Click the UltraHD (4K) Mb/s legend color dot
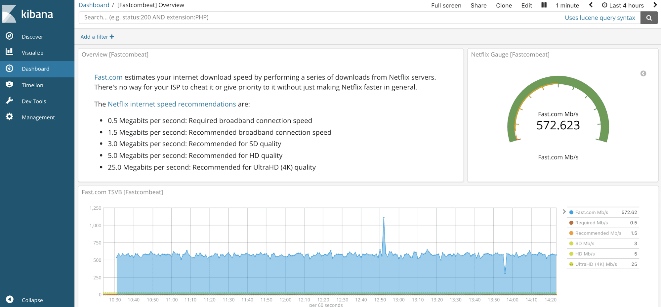 coord(571,264)
